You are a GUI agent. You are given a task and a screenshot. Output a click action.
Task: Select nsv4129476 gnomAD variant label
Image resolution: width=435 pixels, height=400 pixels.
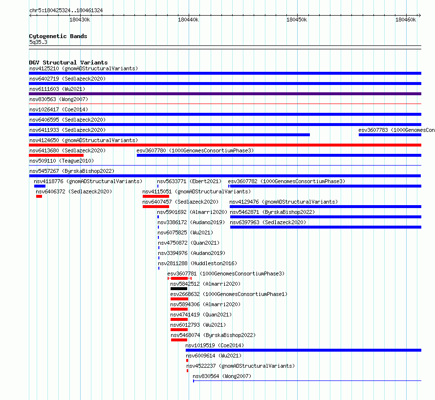(x=283, y=202)
